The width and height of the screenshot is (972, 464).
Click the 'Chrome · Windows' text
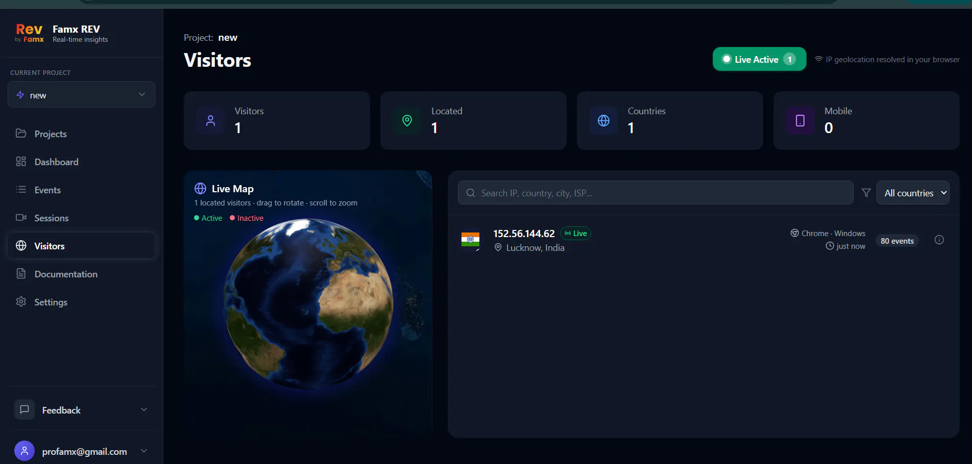[x=833, y=233]
